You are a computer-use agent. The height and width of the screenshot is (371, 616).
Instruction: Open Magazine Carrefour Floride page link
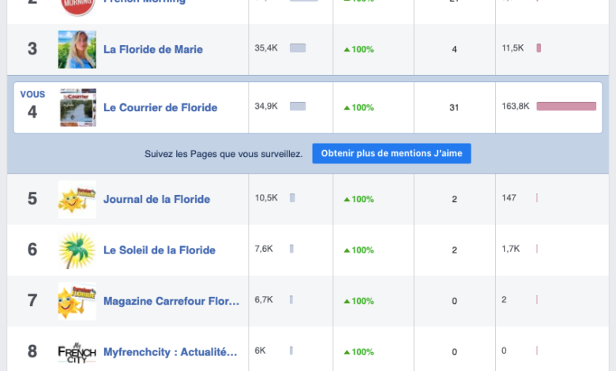point(171,301)
